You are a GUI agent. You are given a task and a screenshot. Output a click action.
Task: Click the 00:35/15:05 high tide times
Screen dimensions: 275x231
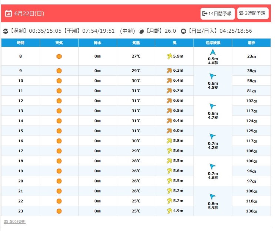coord(45,31)
